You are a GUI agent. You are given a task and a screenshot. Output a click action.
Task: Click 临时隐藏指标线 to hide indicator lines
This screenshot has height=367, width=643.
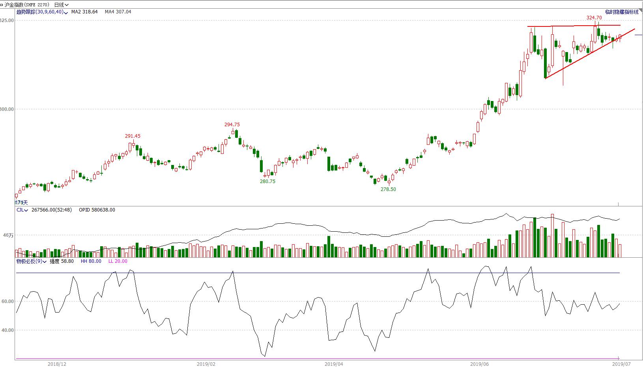coord(622,12)
